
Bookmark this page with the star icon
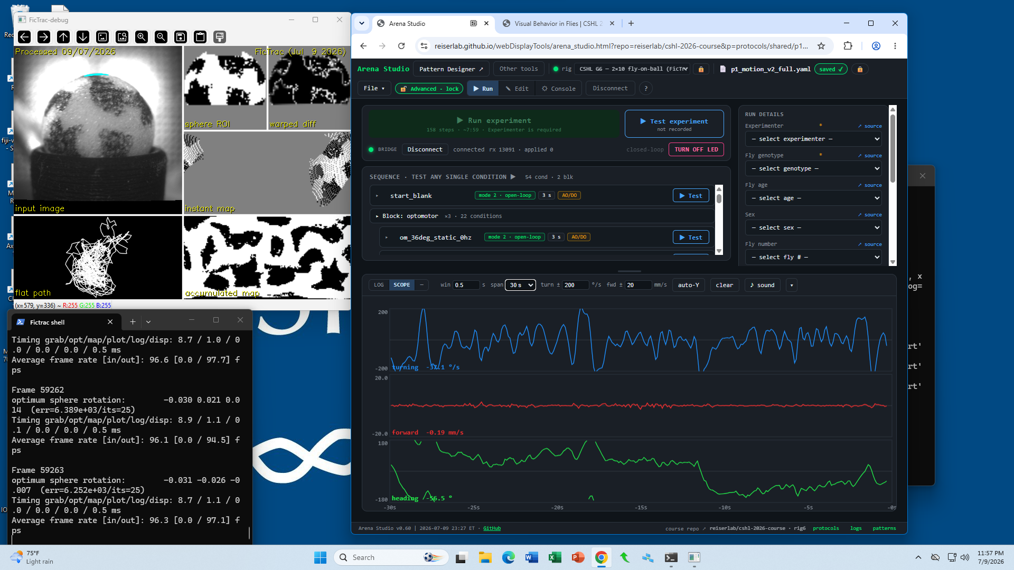click(x=821, y=46)
